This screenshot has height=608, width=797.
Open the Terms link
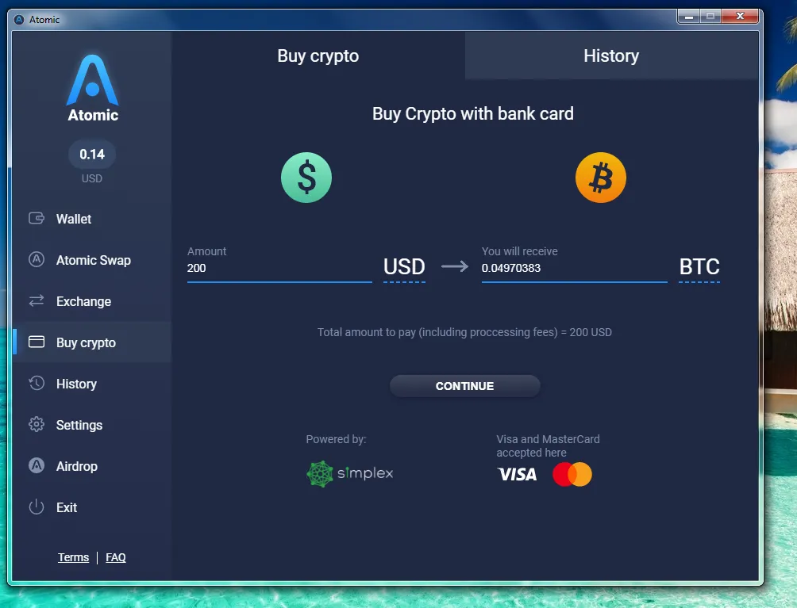[73, 557]
